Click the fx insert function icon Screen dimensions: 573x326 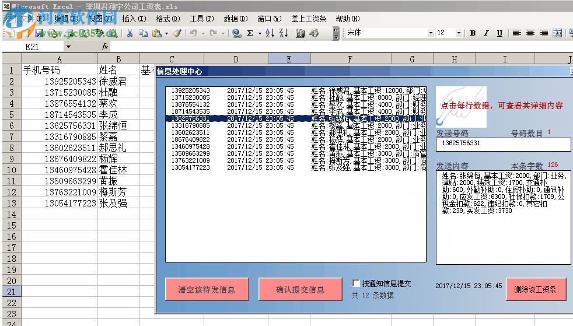105,46
